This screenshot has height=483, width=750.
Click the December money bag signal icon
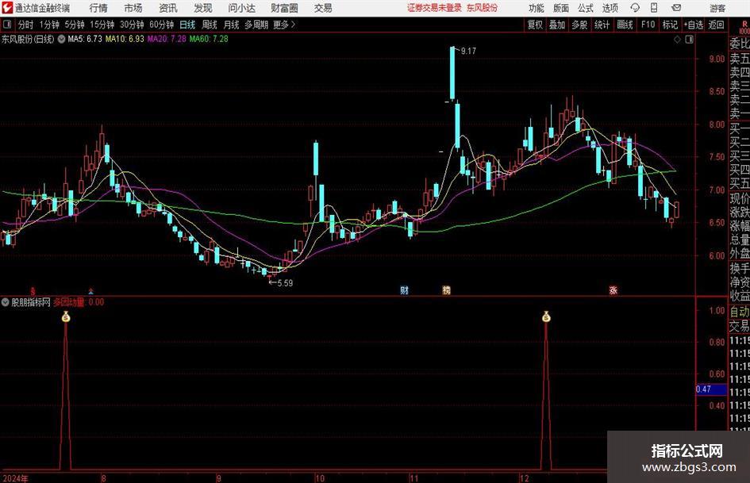pyautogui.click(x=546, y=316)
